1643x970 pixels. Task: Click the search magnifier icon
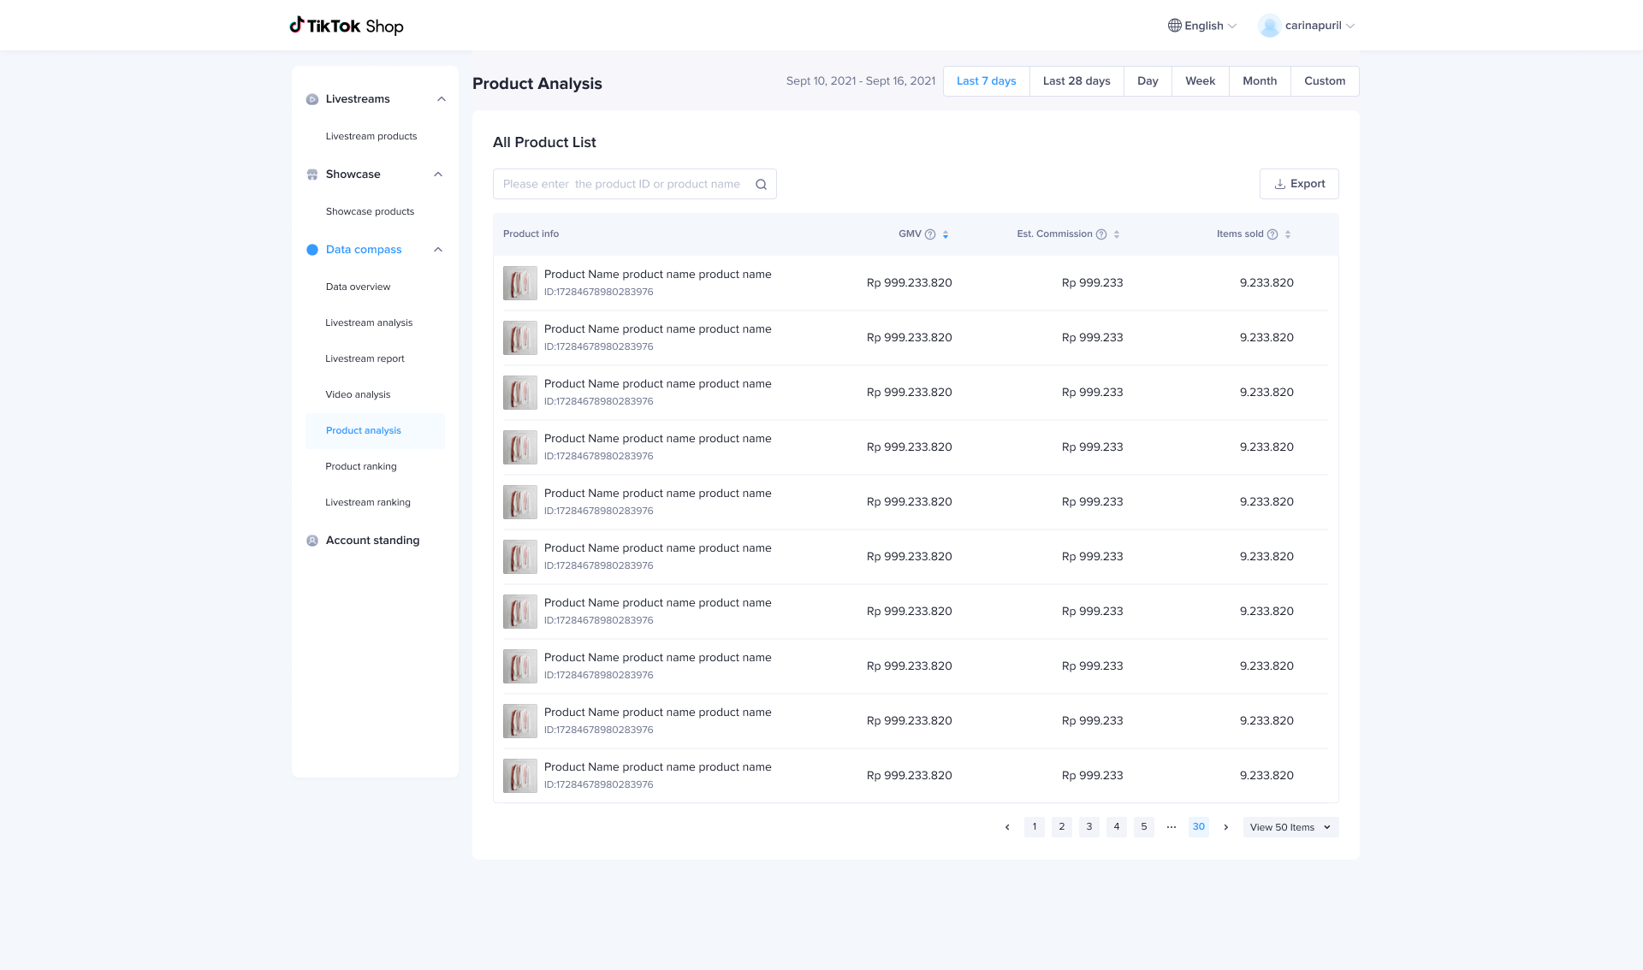click(x=761, y=184)
